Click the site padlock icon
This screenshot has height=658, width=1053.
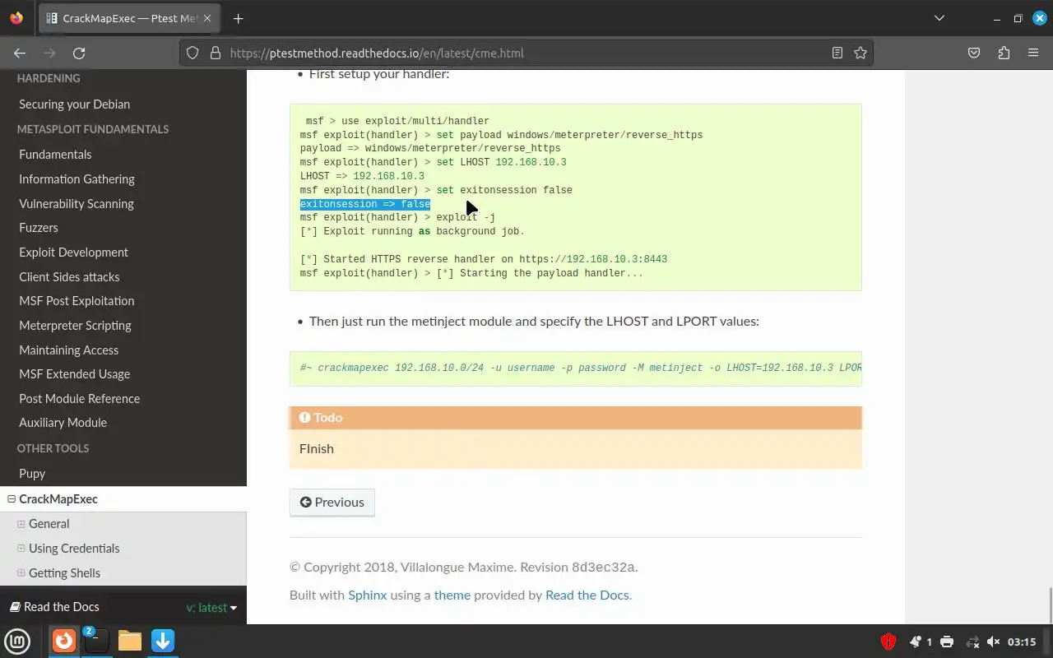216,53
